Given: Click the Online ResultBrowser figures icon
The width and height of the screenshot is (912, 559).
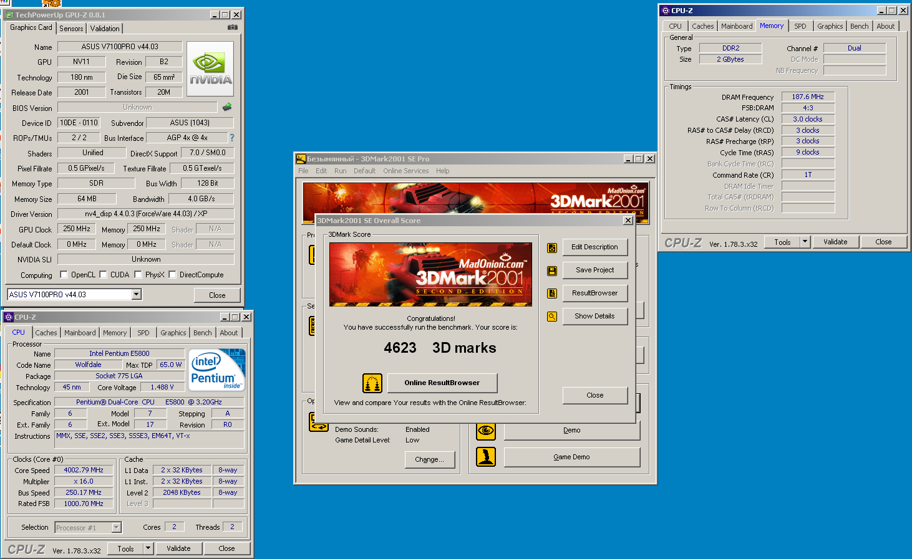Looking at the screenshot, I should coord(372,383).
